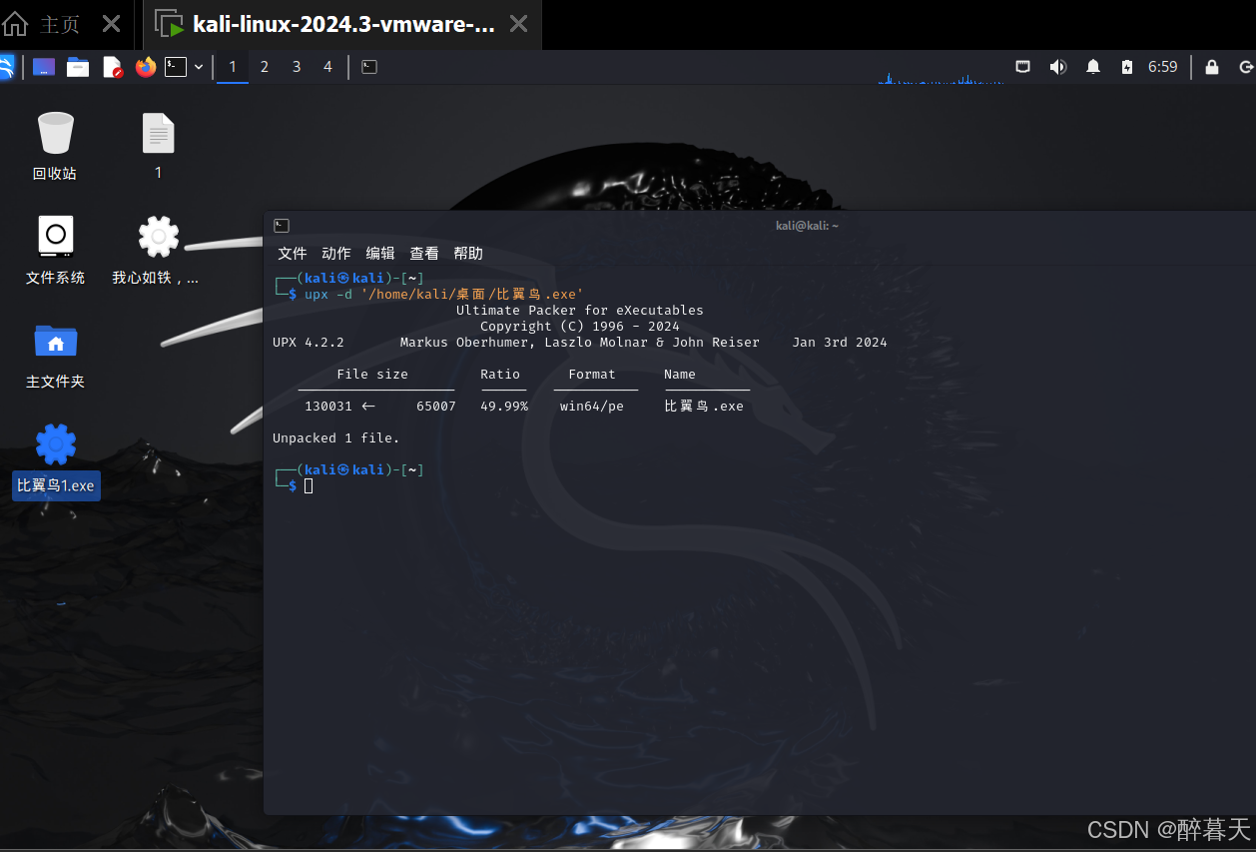Viewport: 1256px width, 852px height.
Task: Click the 130031 file size value
Action: point(328,406)
